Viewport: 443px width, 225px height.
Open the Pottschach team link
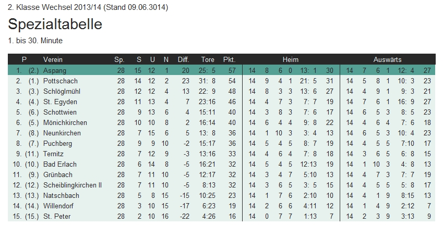coord(59,81)
